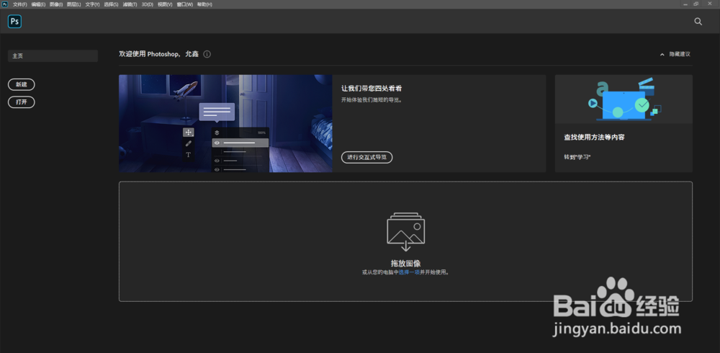This screenshot has height=353, width=720.
Task: Open the 编辑(E) menu
Action: pos(38,4)
